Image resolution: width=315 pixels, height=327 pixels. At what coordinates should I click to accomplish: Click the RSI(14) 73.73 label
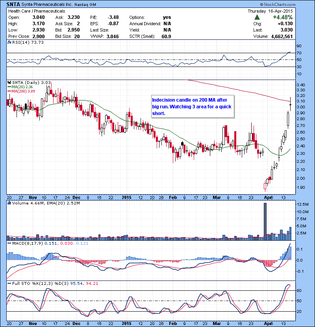(28, 42)
